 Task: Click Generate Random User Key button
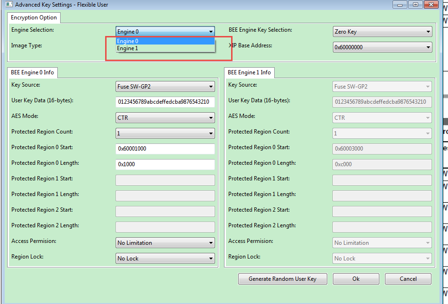click(x=283, y=279)
